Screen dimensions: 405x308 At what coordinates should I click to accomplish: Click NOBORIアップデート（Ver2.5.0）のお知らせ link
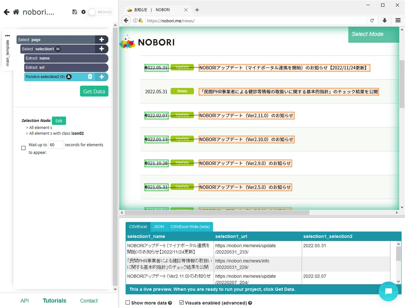[x=245, y=187]
